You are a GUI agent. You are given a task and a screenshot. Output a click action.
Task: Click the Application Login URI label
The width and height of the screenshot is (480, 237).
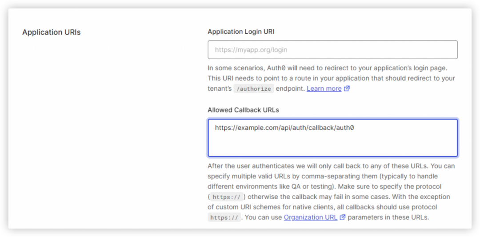pos(241,32)
